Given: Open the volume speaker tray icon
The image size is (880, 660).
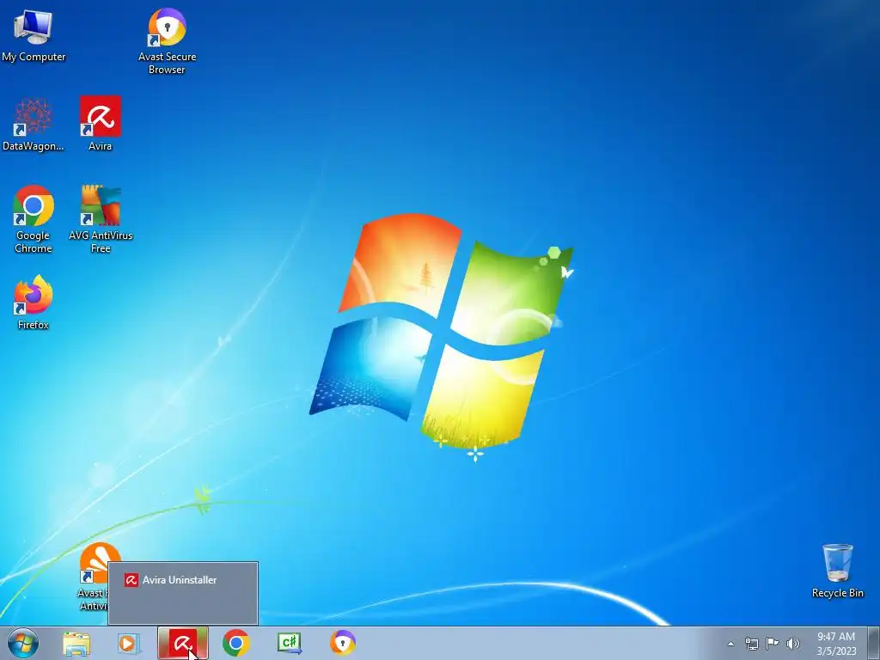Looking at the screenshot, I should 793,644.
